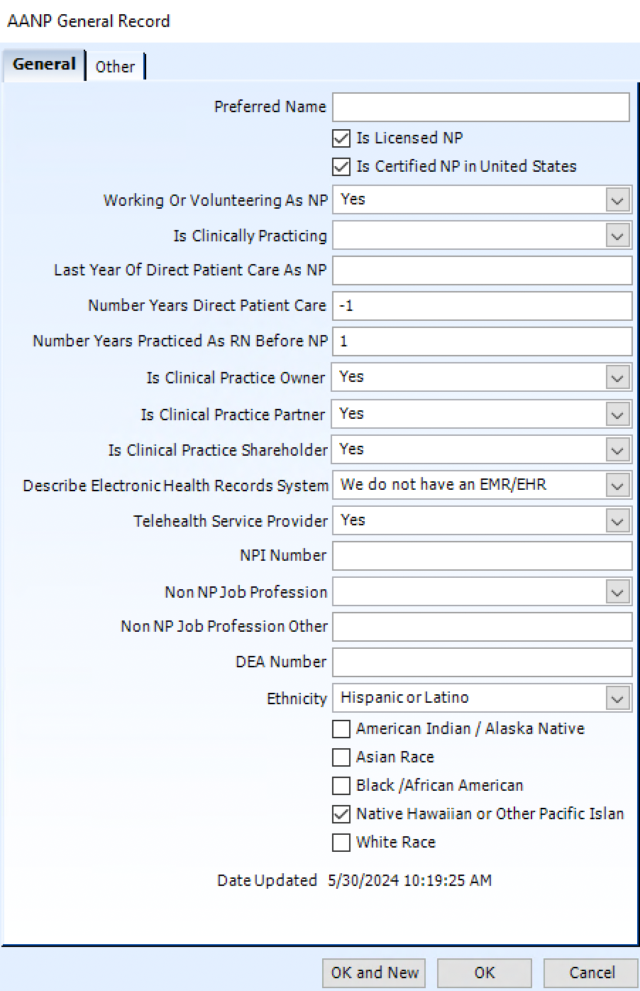Uncheck the Is Licensed NP checkbox
This screenshot has width=640, height=991.
[341, 138]
